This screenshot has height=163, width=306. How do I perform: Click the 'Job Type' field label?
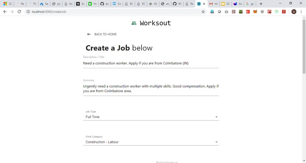pos(91,111)
